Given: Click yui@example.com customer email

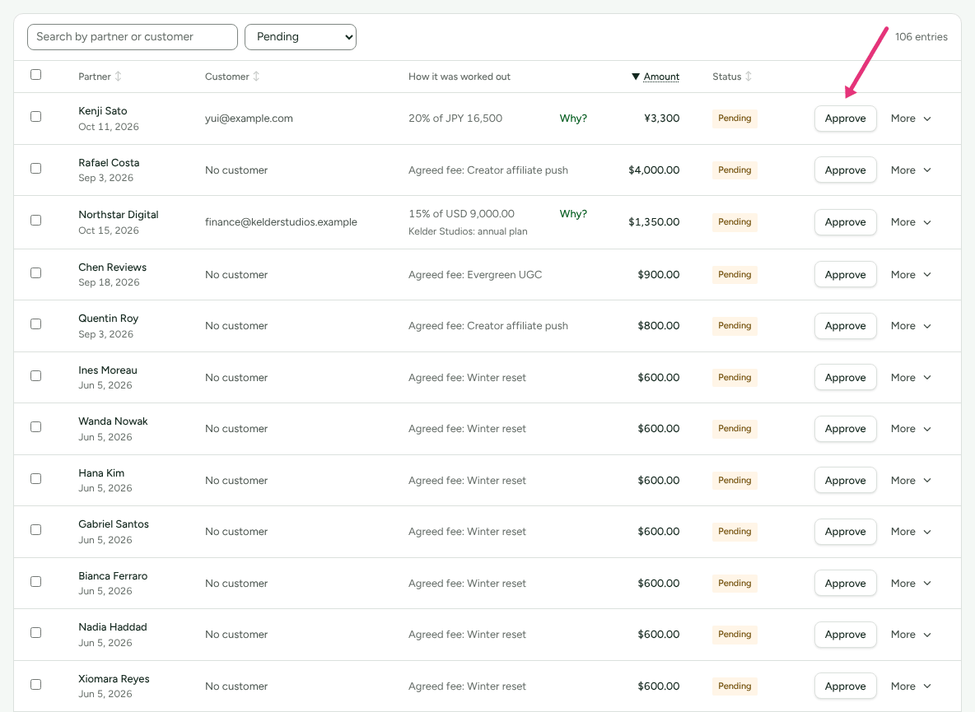Looking at the screenshot, I should (x=249, y=118).
